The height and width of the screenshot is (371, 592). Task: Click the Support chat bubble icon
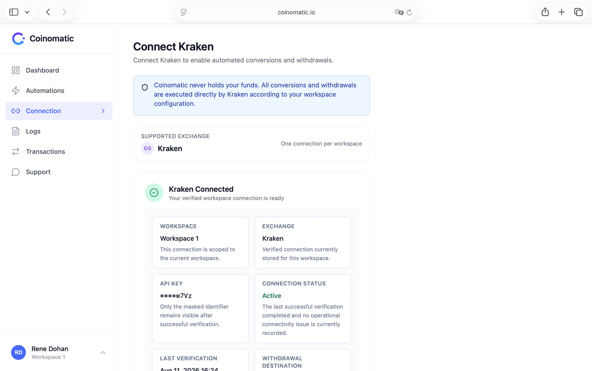pyautogui.click(x=16, y=172)
